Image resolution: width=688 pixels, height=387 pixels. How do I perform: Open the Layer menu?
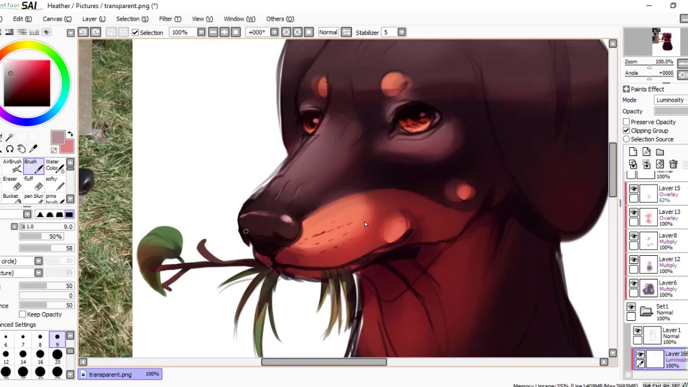[94, 19]
